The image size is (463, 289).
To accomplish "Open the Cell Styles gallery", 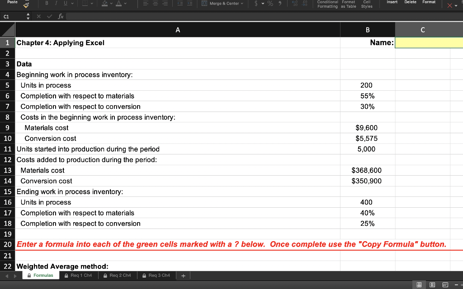I will (x=366, y=4).
